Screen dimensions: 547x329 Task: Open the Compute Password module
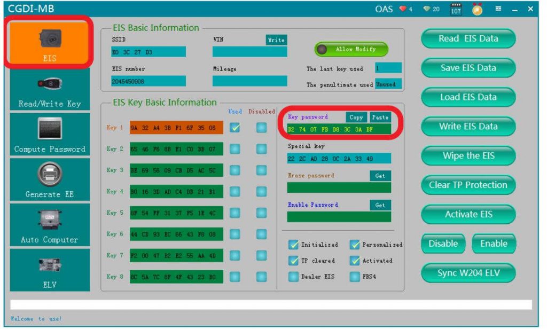50,134
